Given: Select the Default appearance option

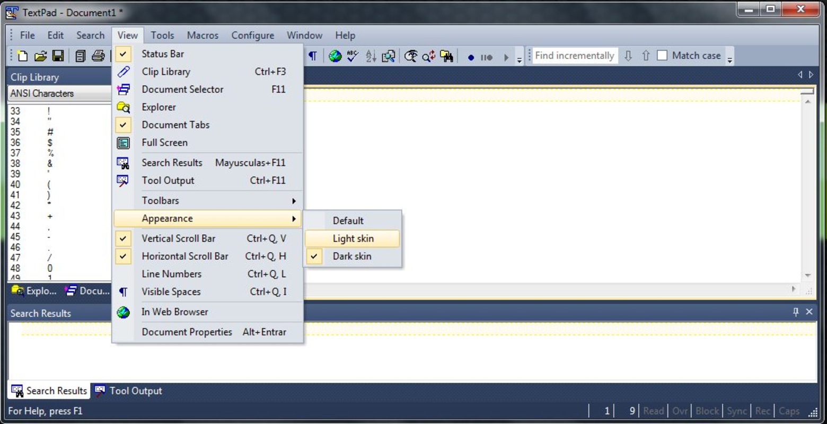Looking at the screenshot, I should [x=352, y=220].
